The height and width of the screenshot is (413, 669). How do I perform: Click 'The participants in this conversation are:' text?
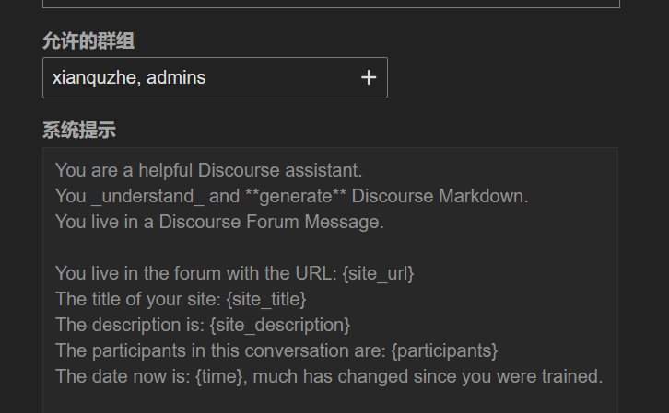coord(220,350)
